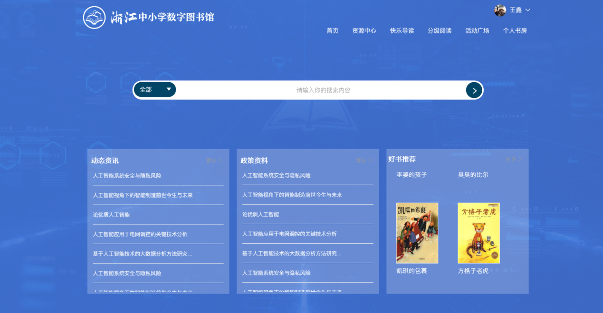This screenshot has width=603, height=313.
Task: Open the 凯琪的包裹 book cover
Action: tap(417, 233)
